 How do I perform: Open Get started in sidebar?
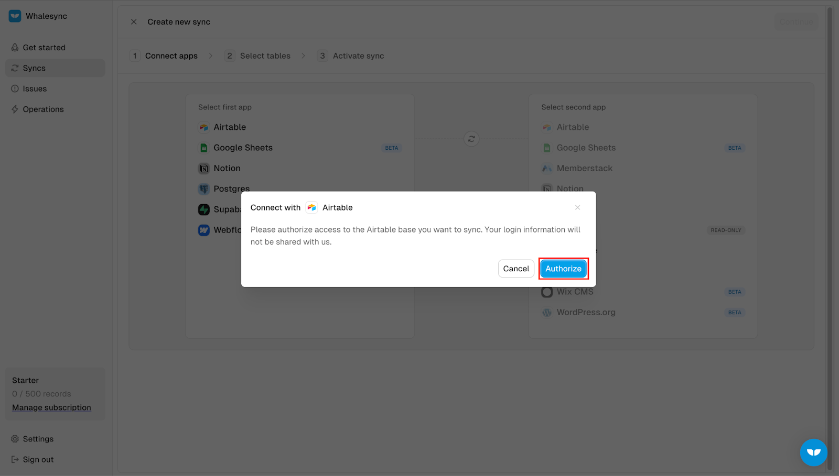[x=55, y=48]
